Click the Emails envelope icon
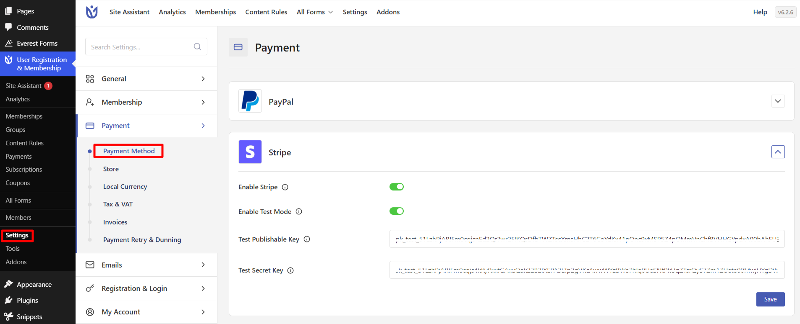Screen dimensions: 800x324 pos(90,265)
